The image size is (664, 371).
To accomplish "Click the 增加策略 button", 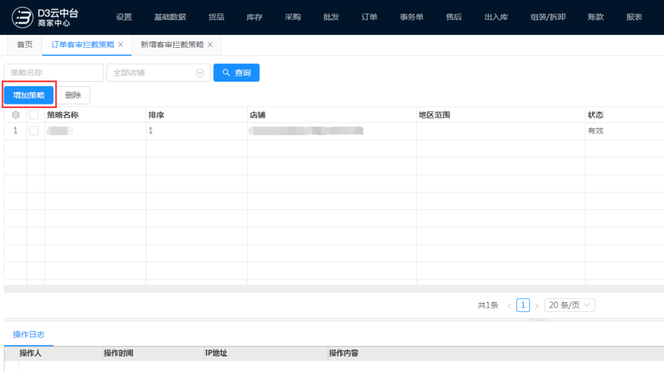I will [29, 95].
